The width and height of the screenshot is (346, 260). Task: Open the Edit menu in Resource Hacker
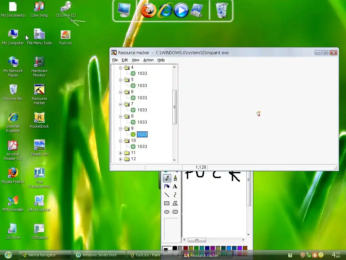pyautogui.click(x=125, y=60)
